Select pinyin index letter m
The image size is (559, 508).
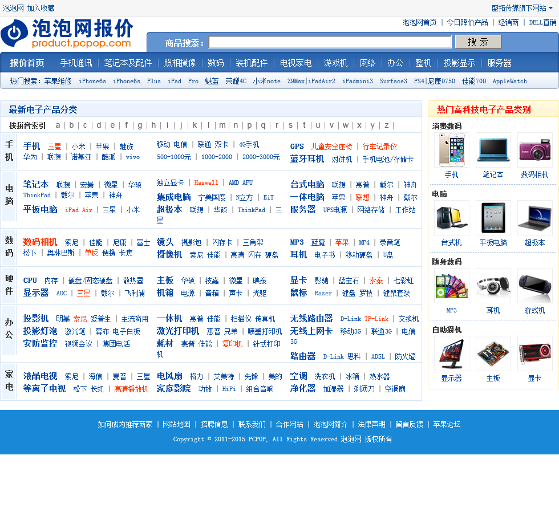pos(222,125)
